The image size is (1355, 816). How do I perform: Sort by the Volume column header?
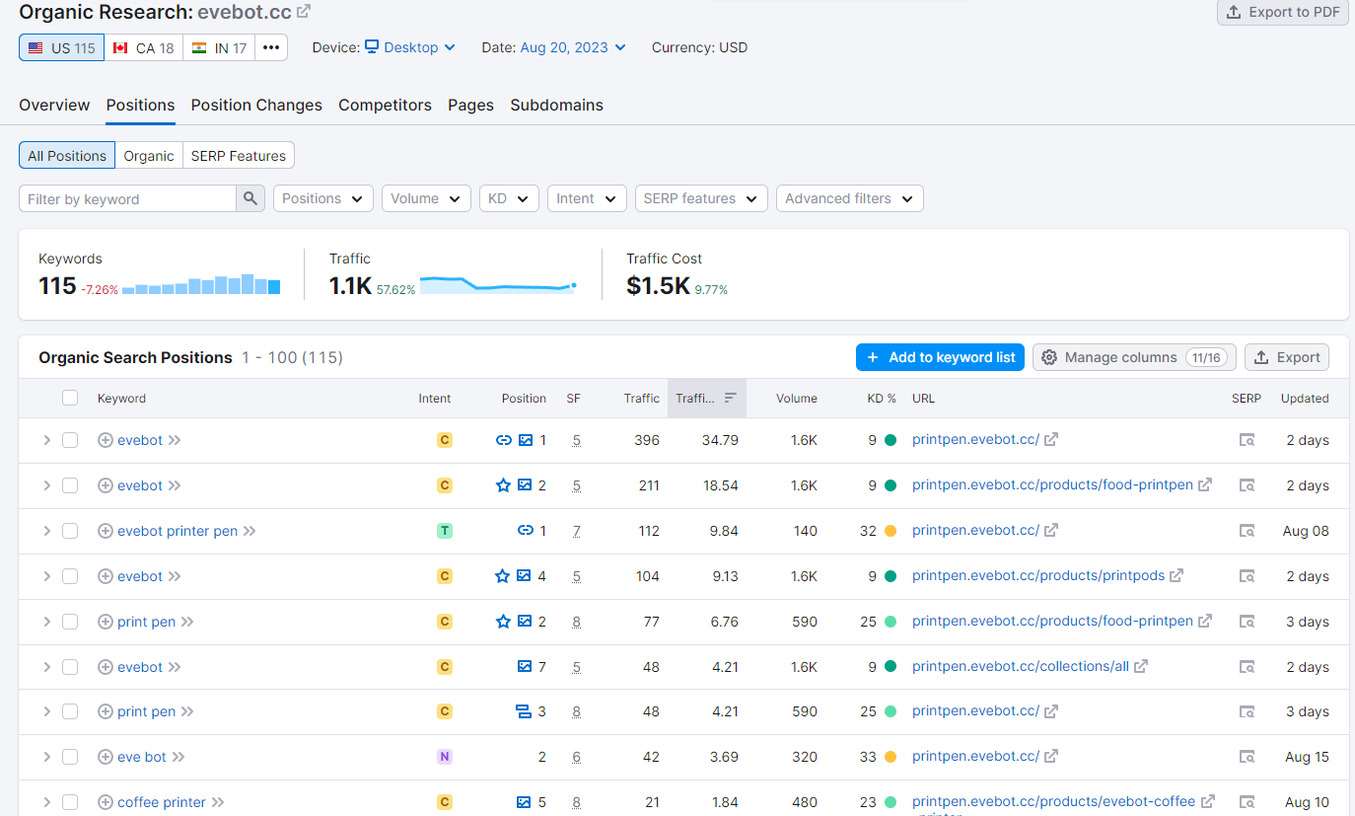(x=797, y=398)
